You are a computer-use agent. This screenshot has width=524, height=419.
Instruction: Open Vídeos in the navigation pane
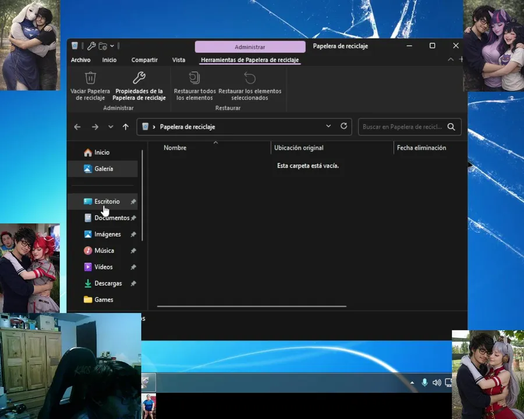(x=102, y=267)
